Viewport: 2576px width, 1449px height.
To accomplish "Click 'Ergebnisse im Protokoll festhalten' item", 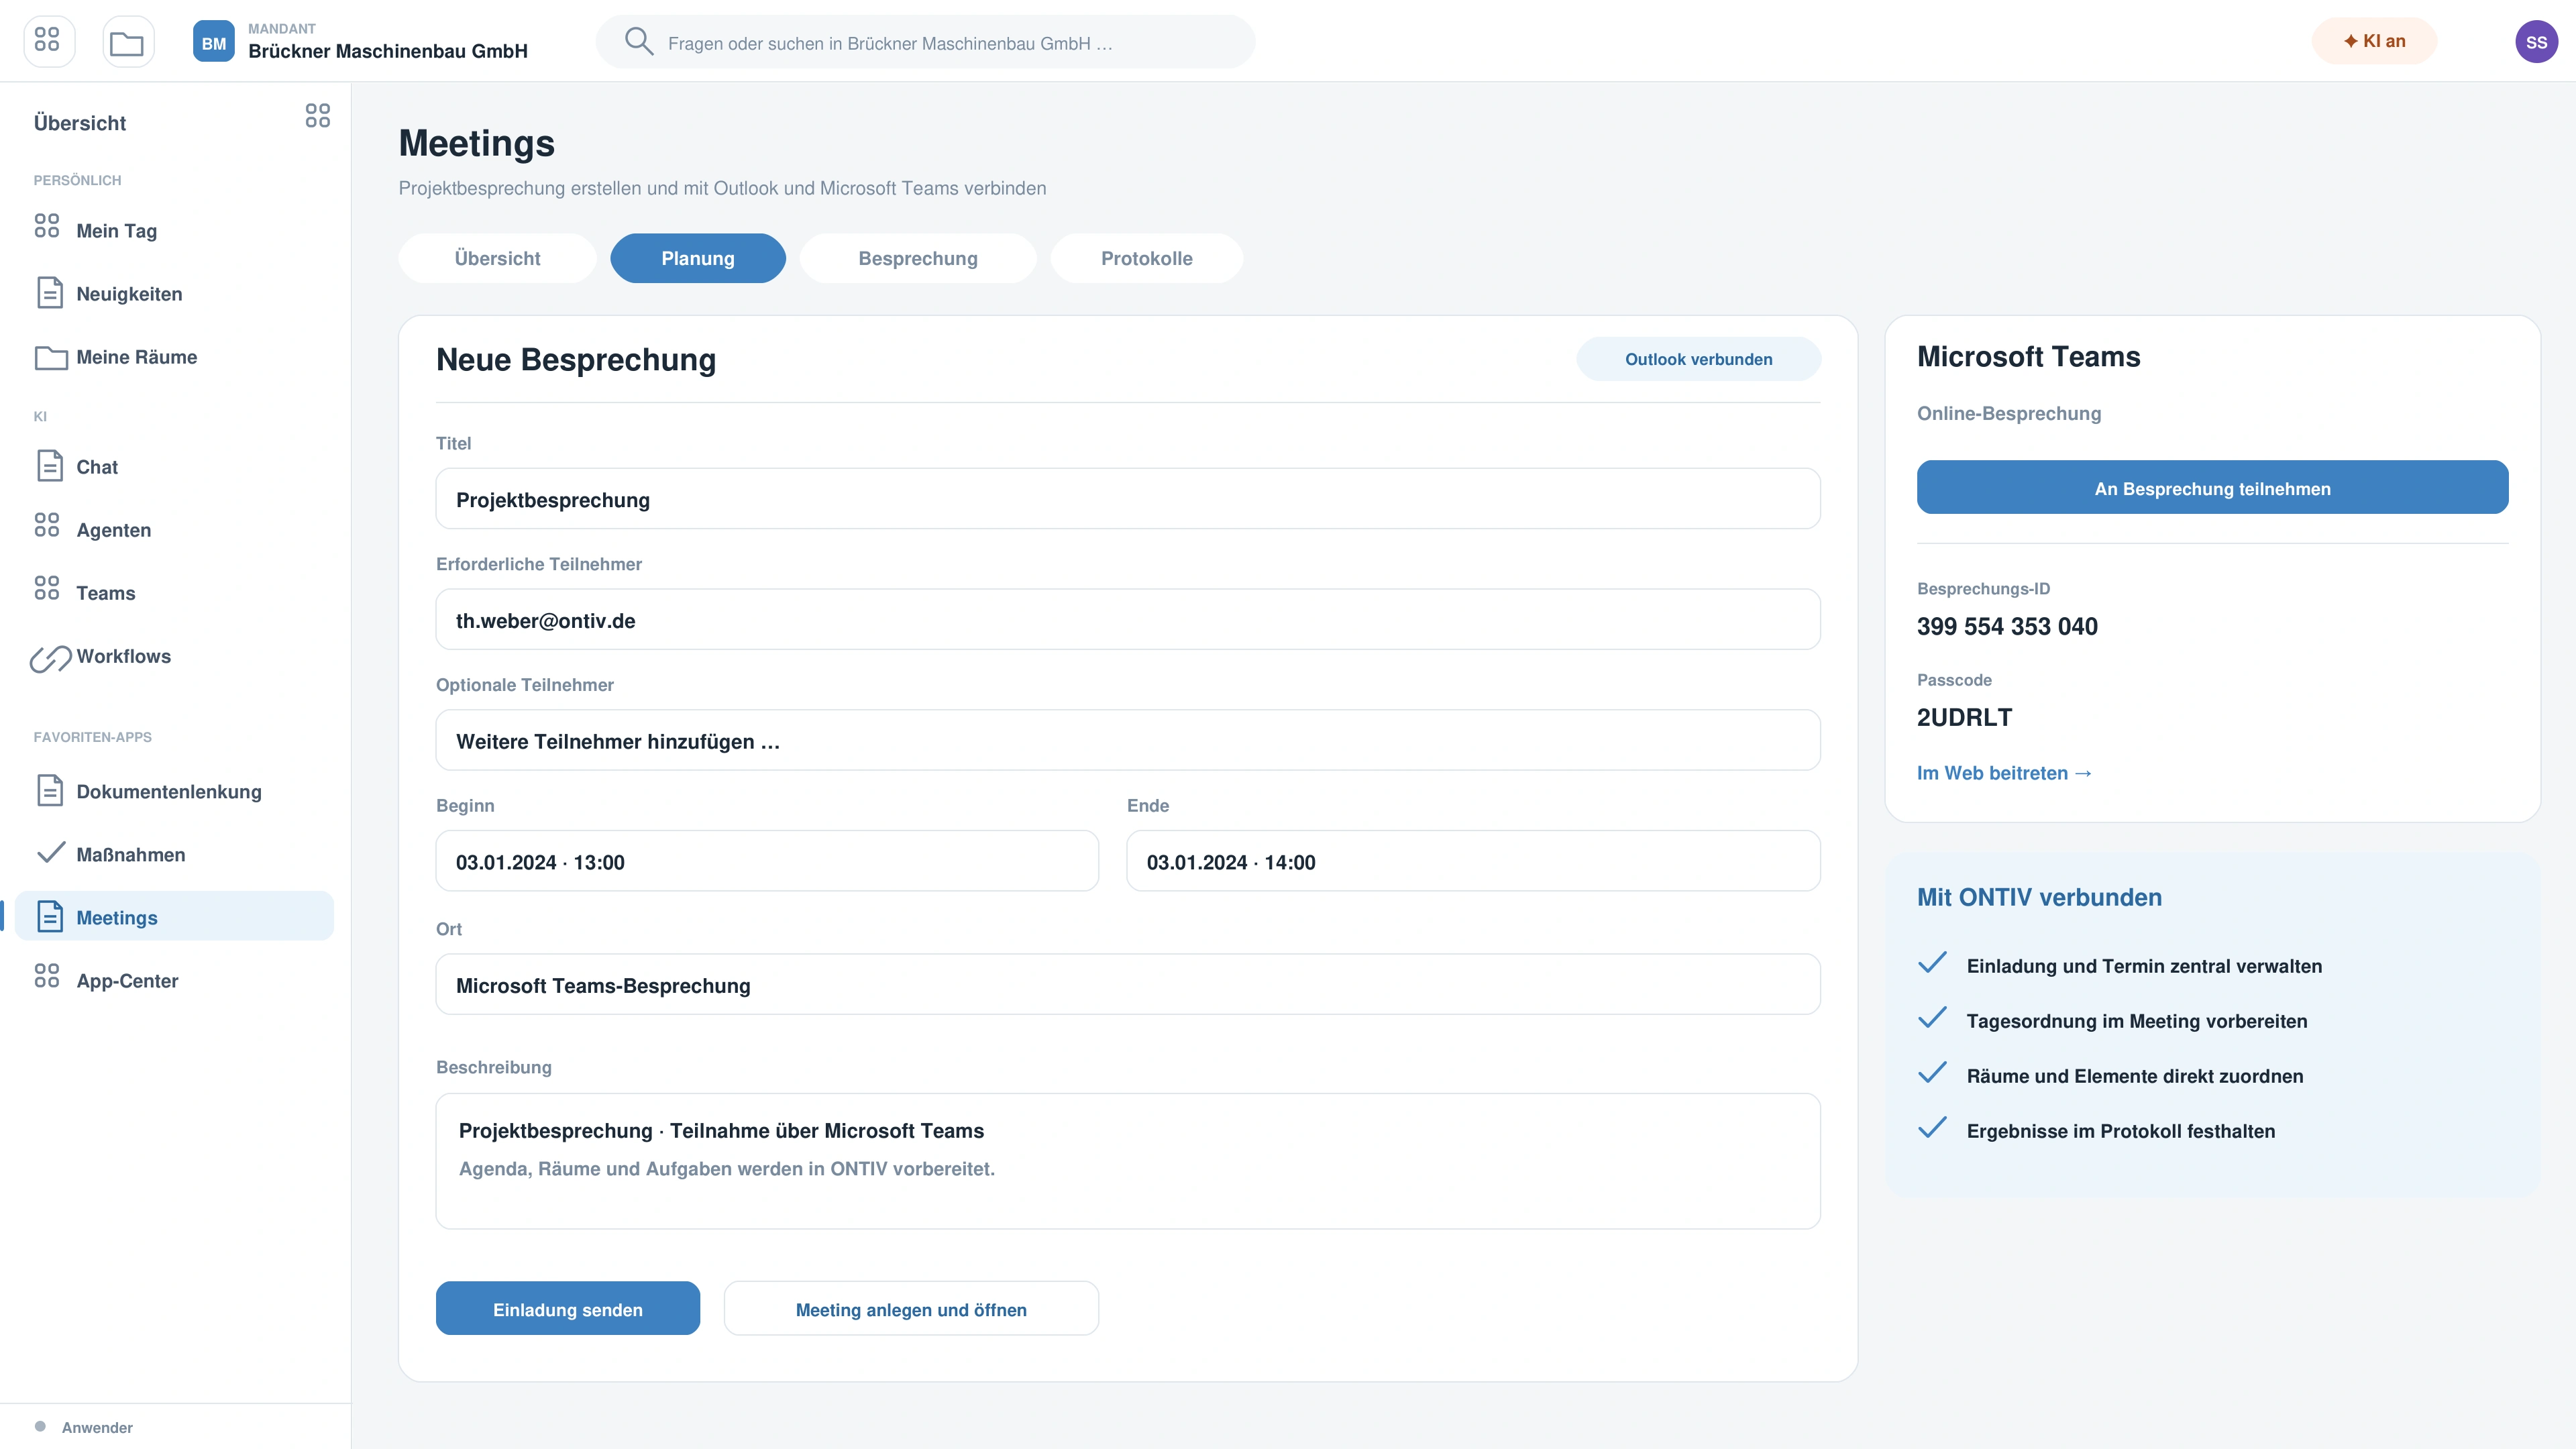I will 2120,1131.
